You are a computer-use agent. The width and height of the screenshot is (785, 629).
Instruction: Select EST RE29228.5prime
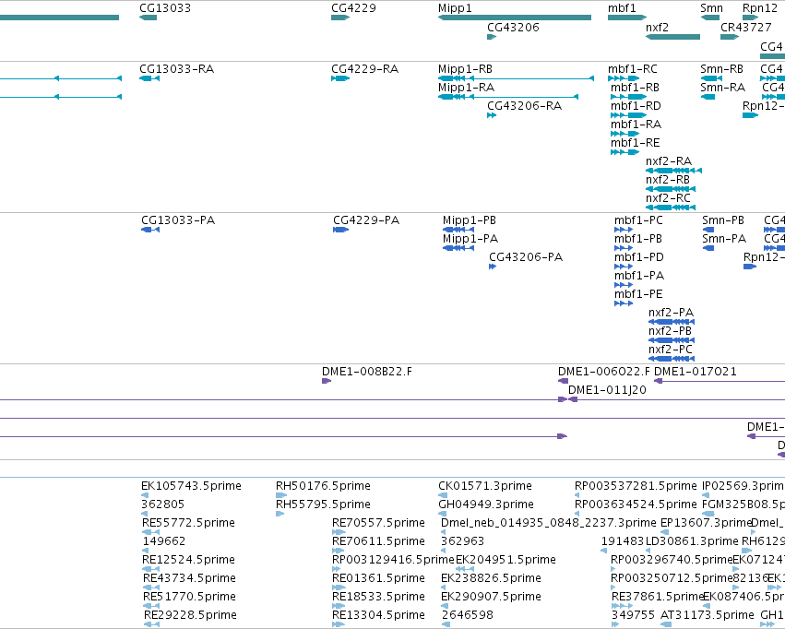tap(151, 624)
